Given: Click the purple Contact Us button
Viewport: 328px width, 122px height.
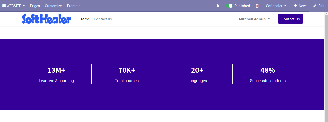Looking at the screenshot, I should 290,19.
